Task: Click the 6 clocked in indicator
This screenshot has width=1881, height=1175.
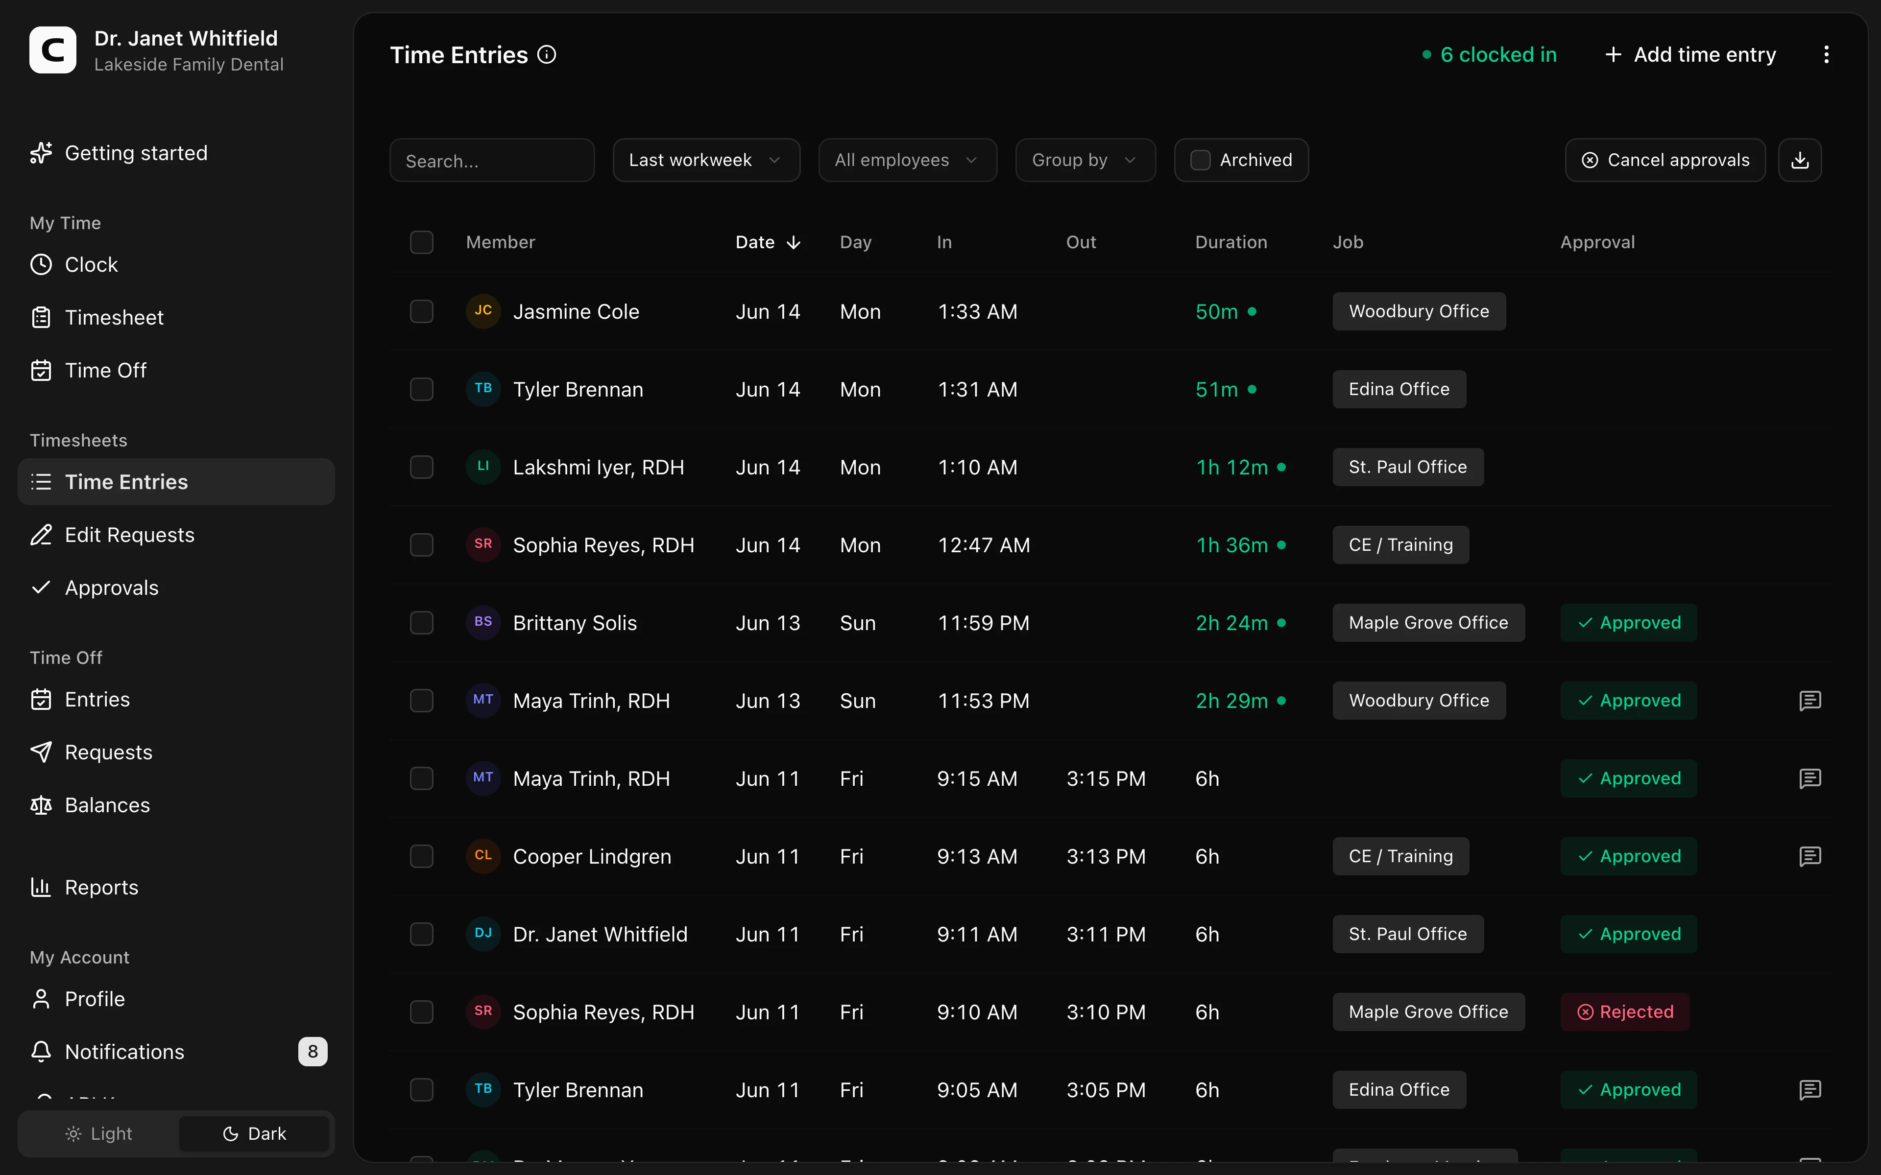Action: click(1489, 54)
